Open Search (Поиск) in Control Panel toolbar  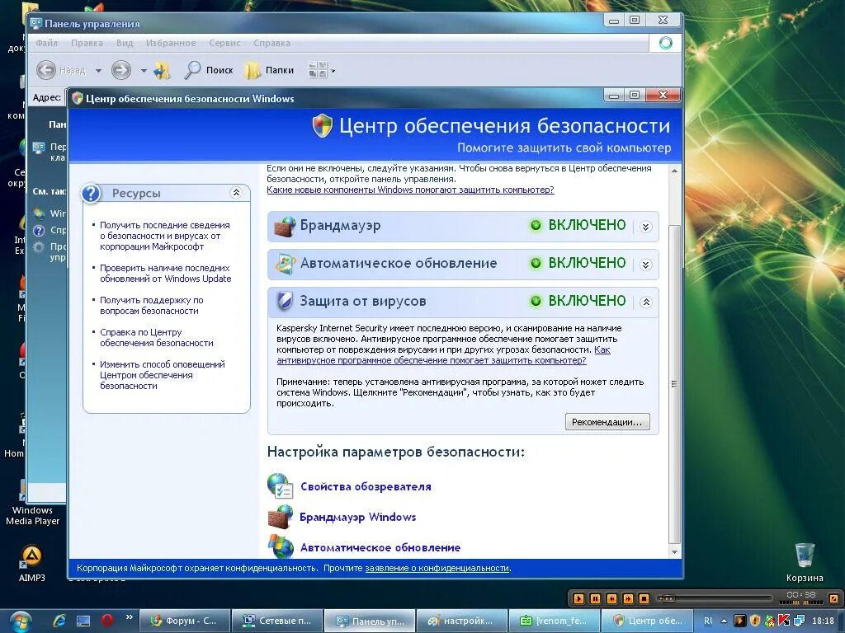pos(209,70)
